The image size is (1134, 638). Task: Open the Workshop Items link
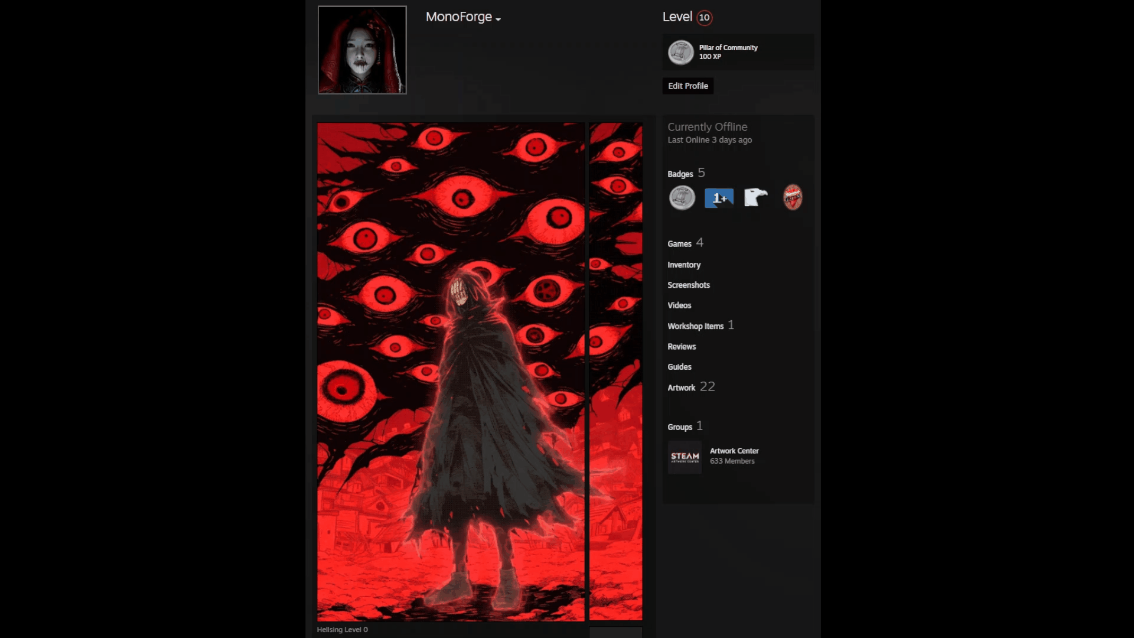click(x=695, y=326)
